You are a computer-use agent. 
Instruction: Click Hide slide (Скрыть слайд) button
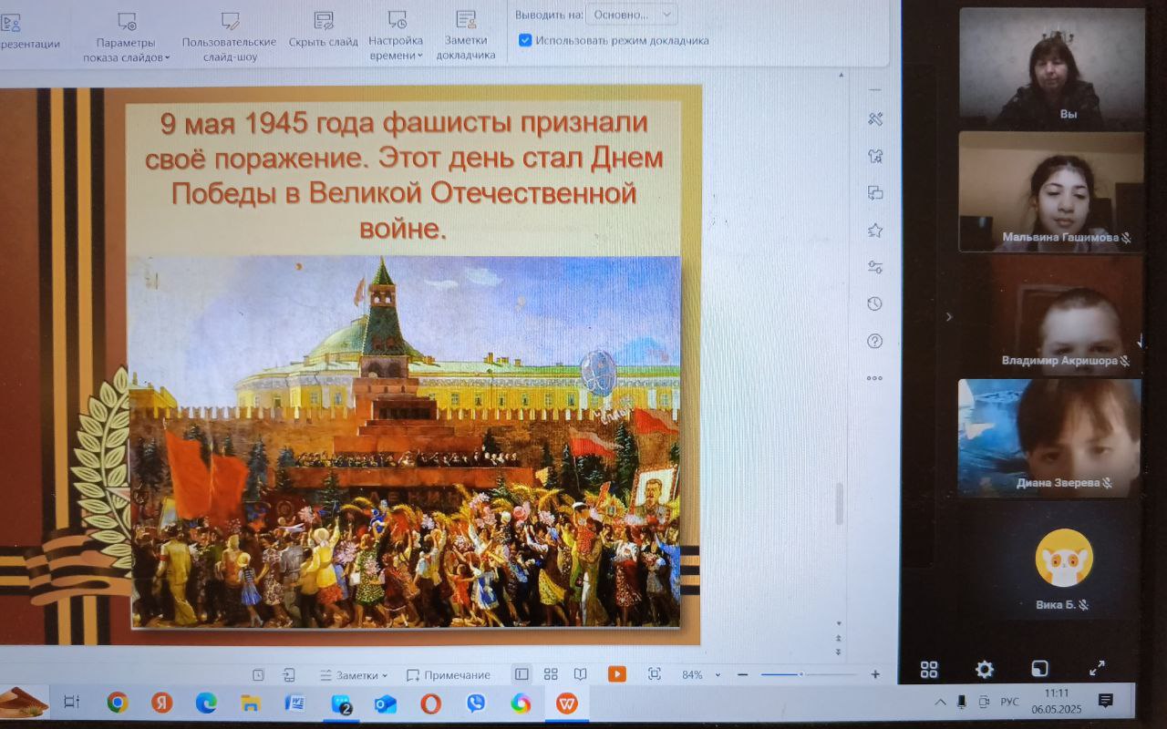(323, 29)
